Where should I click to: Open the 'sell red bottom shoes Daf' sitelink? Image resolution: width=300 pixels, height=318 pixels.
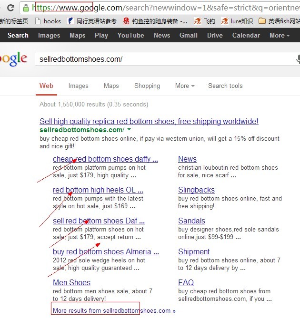pos(99,221)
